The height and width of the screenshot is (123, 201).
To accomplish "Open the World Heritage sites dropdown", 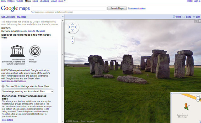I will tap(27, 91).
